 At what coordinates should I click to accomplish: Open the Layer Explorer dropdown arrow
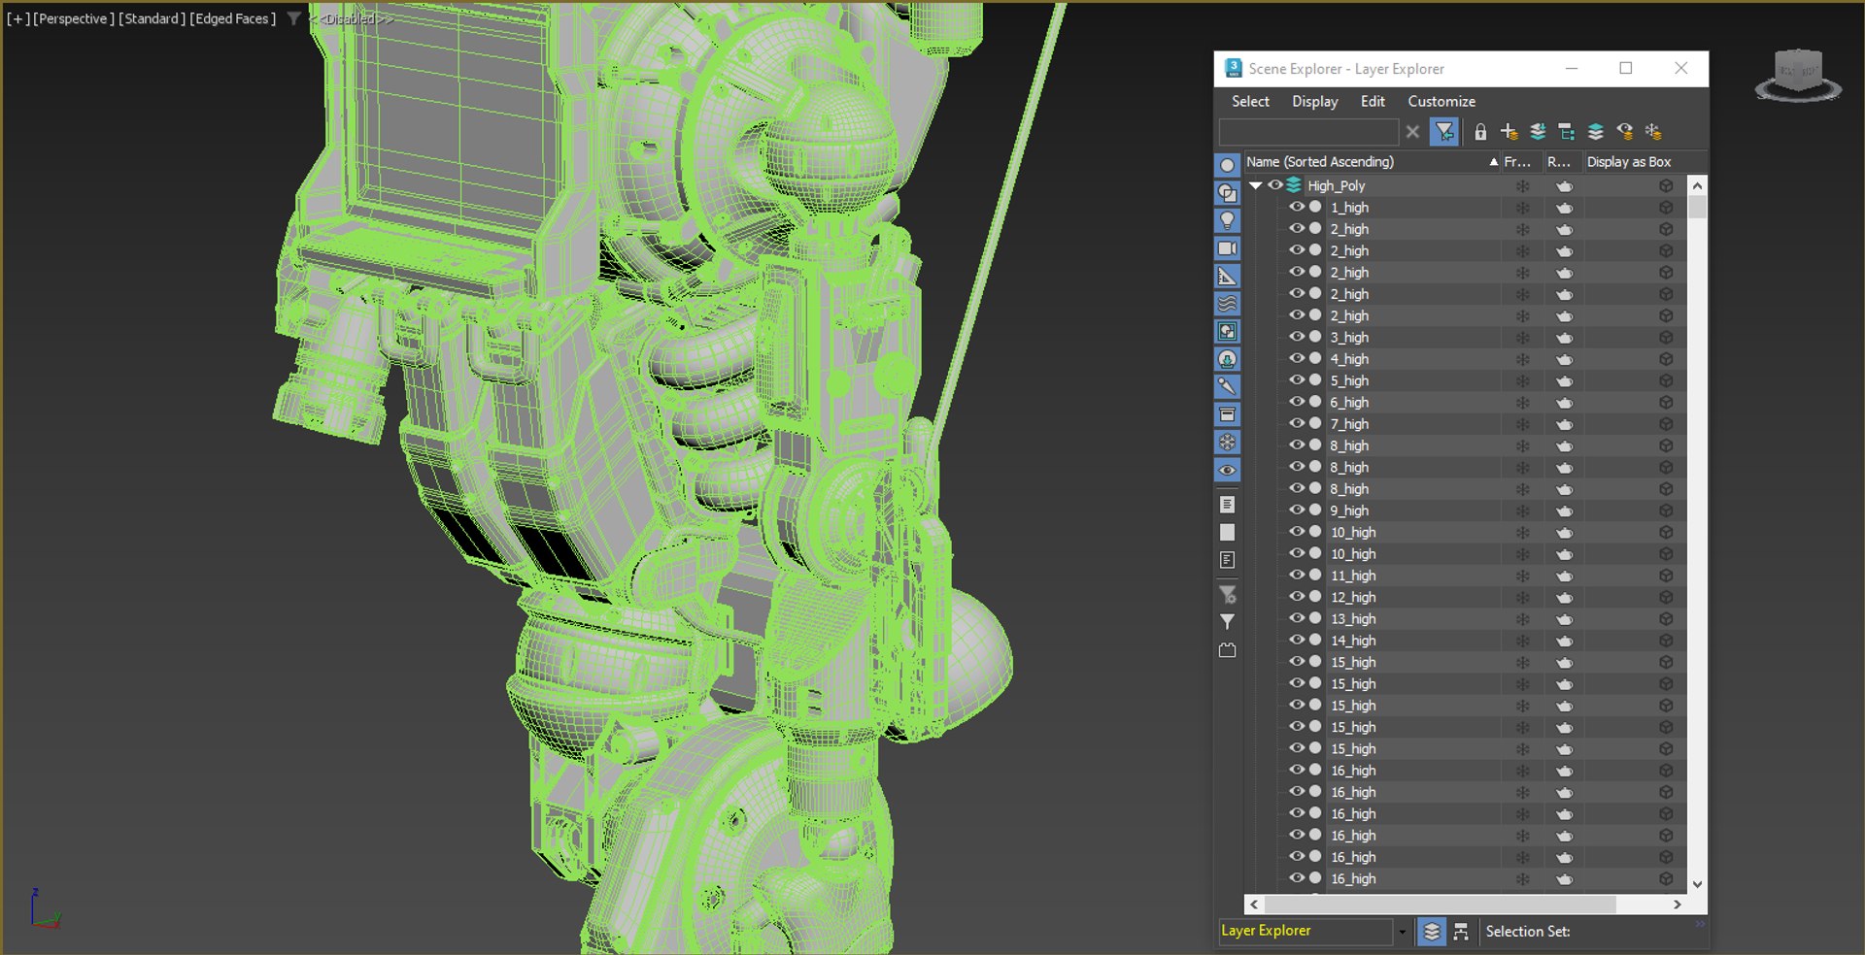[x=1402, y=932]
